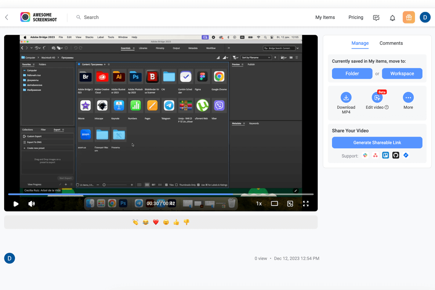Viewport: 435px width, 290px height.
Task: Click the D avatar below the video
Action: coord(10,258)
